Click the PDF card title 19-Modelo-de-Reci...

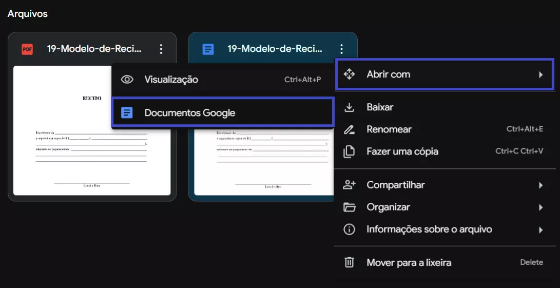pos(94,49)
